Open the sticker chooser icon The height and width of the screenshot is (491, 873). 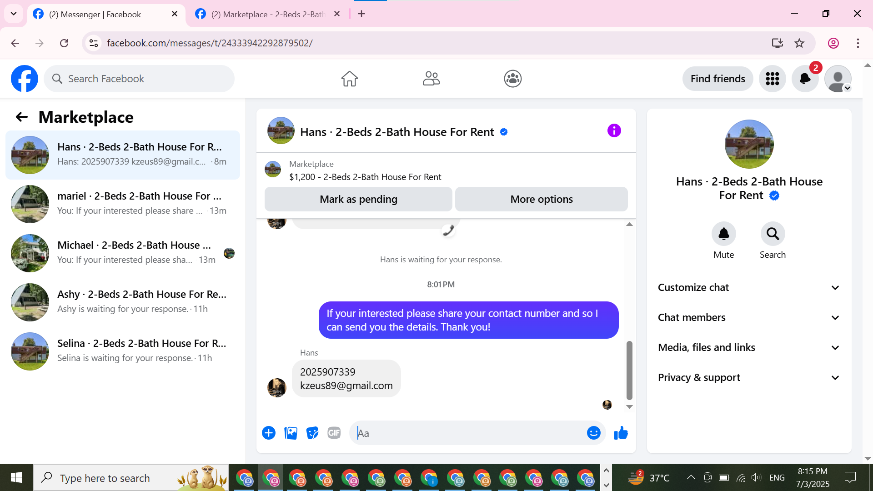312,433
